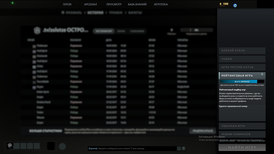Click 'Доступно после 100 часов' notice text
This screenshot has width=274, height=154.
coord(242,85)
